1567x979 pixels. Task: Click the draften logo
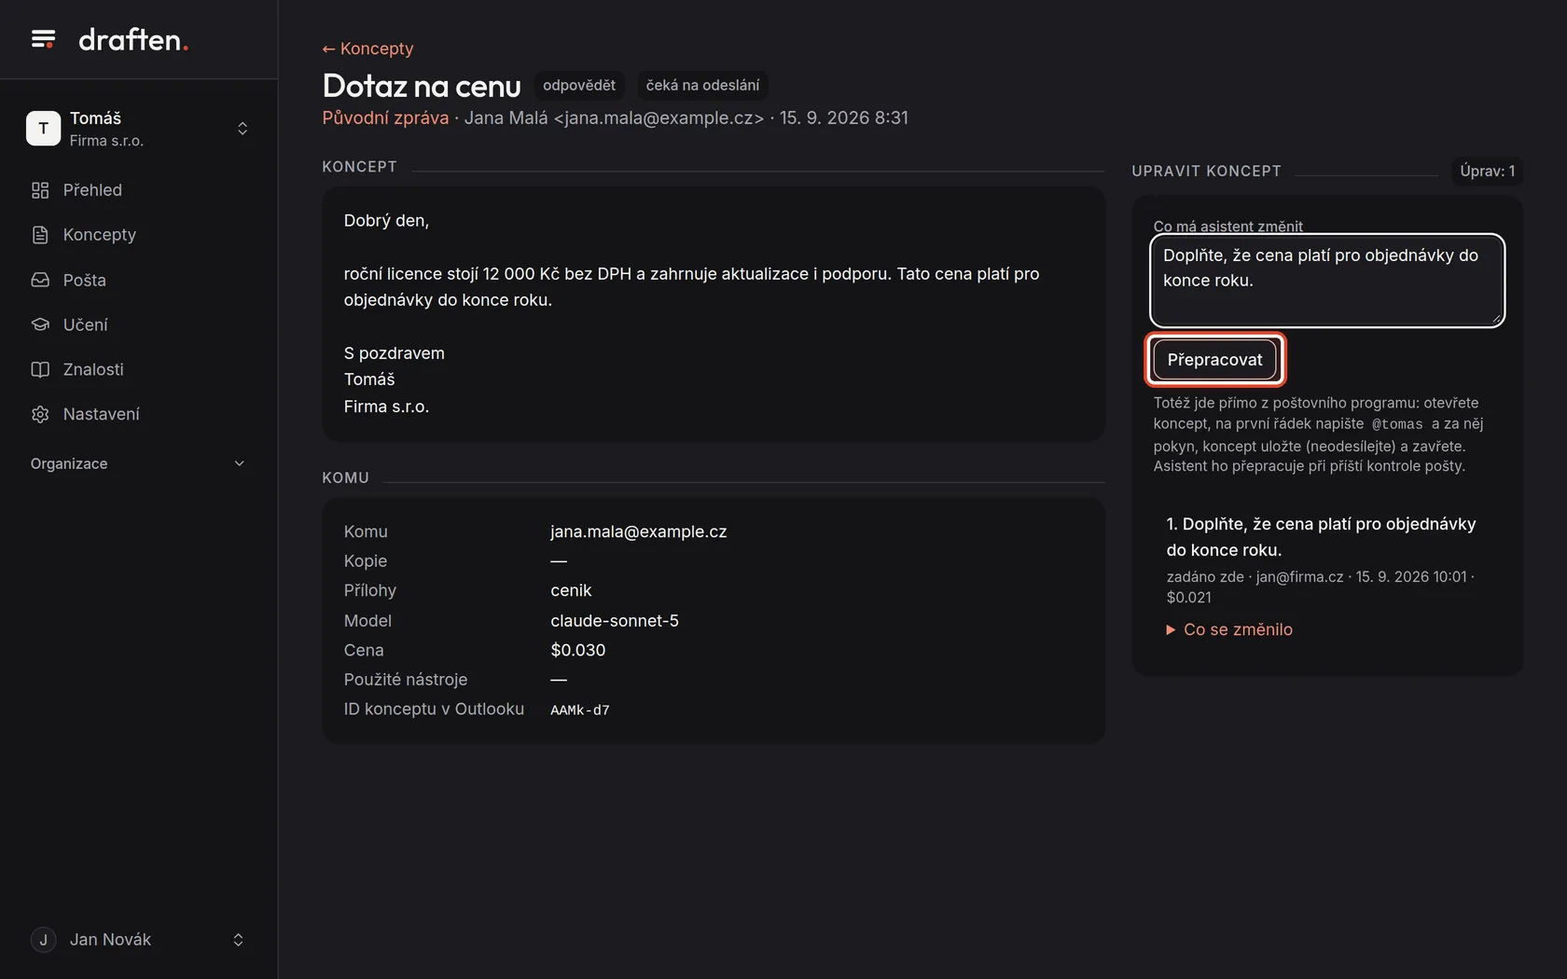pos(133,40)
